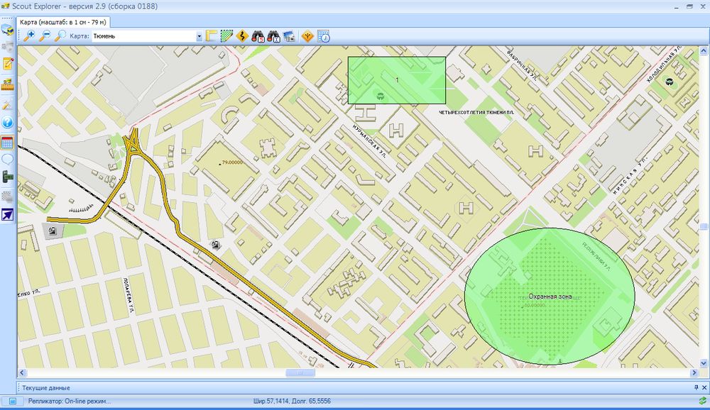Screen dimensions: 710x410
Task: Click the binoculars icon with X badge
Action: (x=273, y=36)
